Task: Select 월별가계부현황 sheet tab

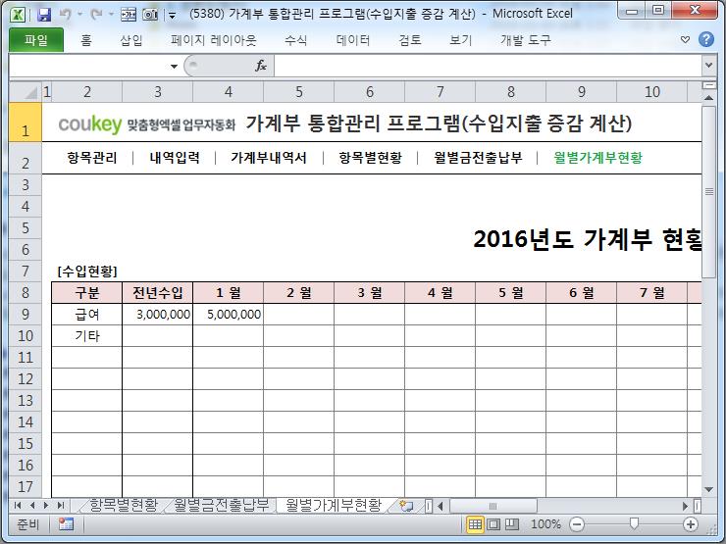Action: [x=335, y=505]
